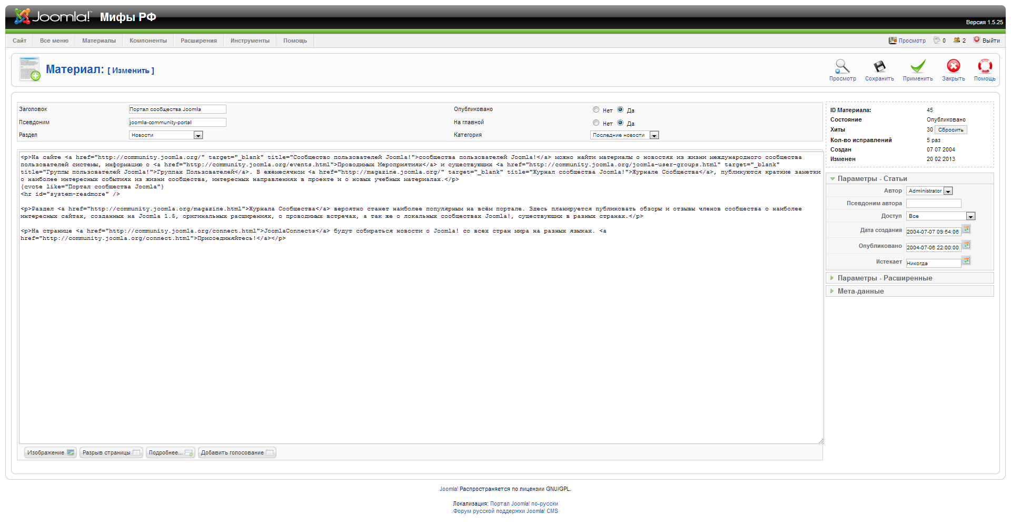Image resolution: width=1011 pixels, height=524 pixels.
Task: Open the Помощь menu in menu bar
Action: [295, 41]
